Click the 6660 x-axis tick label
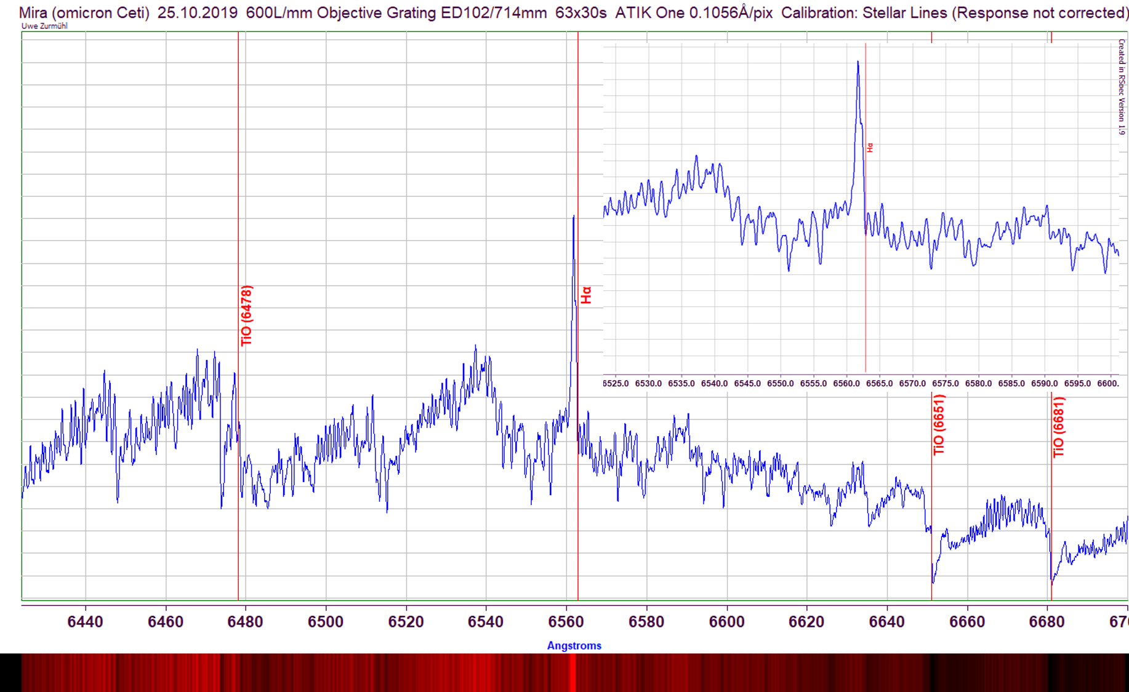Viewport: 1129px width, 692px height. click(967, 622)
